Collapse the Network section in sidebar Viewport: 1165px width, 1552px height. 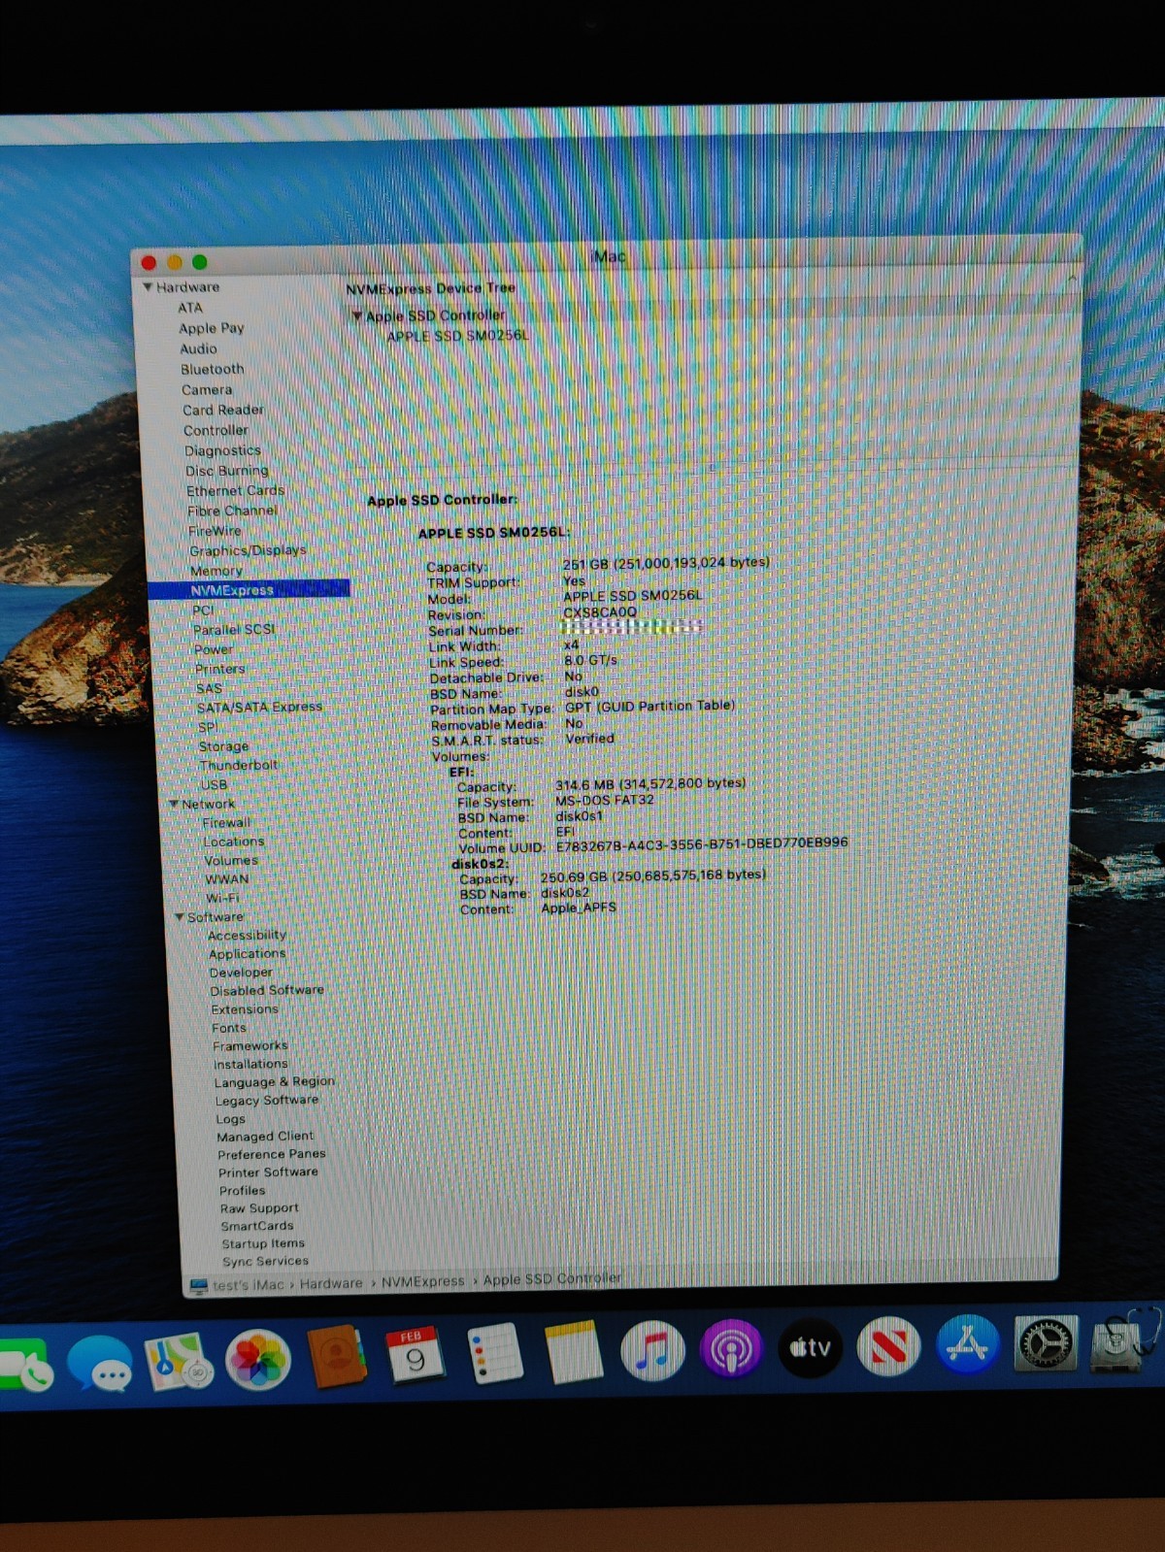point(174,804)
